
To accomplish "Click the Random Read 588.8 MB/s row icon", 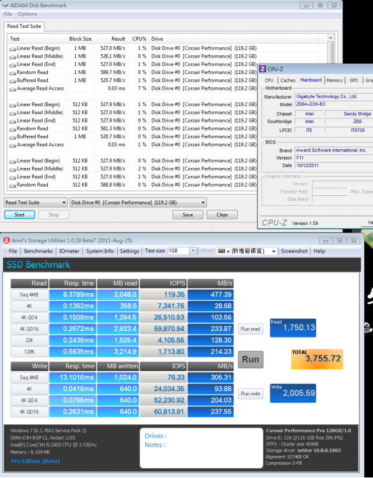I will click(12, 185).
